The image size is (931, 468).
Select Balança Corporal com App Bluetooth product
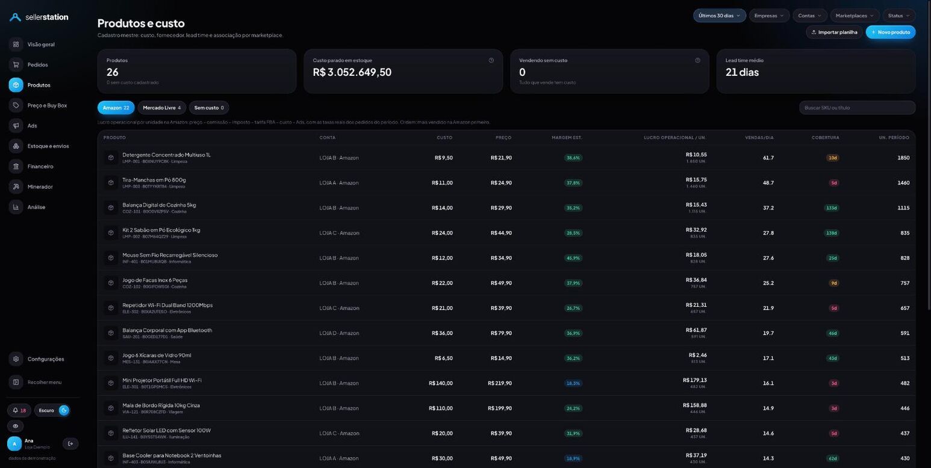pyautogui.click(x=167, y=330)
